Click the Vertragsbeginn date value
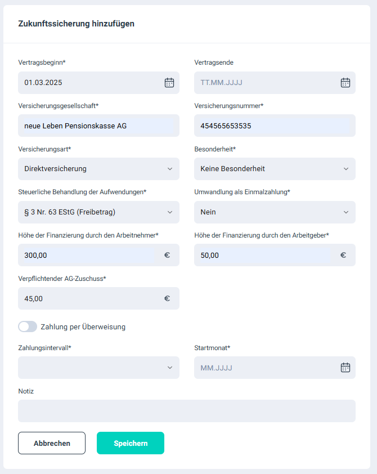 [87, 83]
